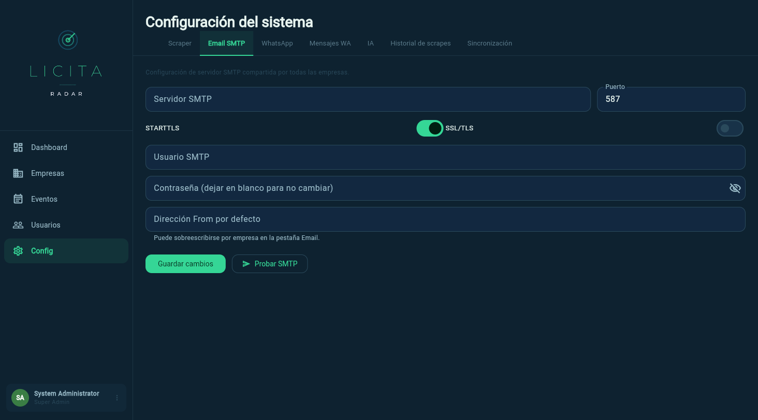The height and width of the screenshot is (420, 758).
Task: Open the IA tab
Action: [x=371, y=43]
